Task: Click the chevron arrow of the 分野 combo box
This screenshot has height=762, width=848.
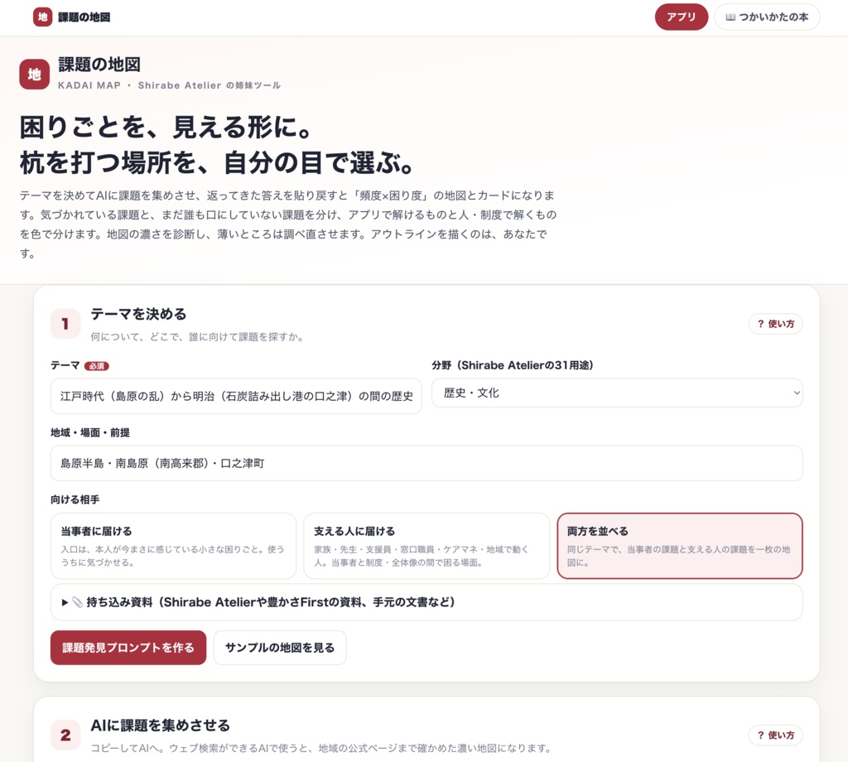Action: [x=796, y=393]
